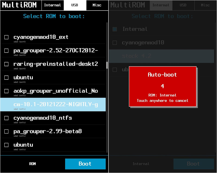Click the "Auto-boot" title in the red dialog

pos(162,75)
